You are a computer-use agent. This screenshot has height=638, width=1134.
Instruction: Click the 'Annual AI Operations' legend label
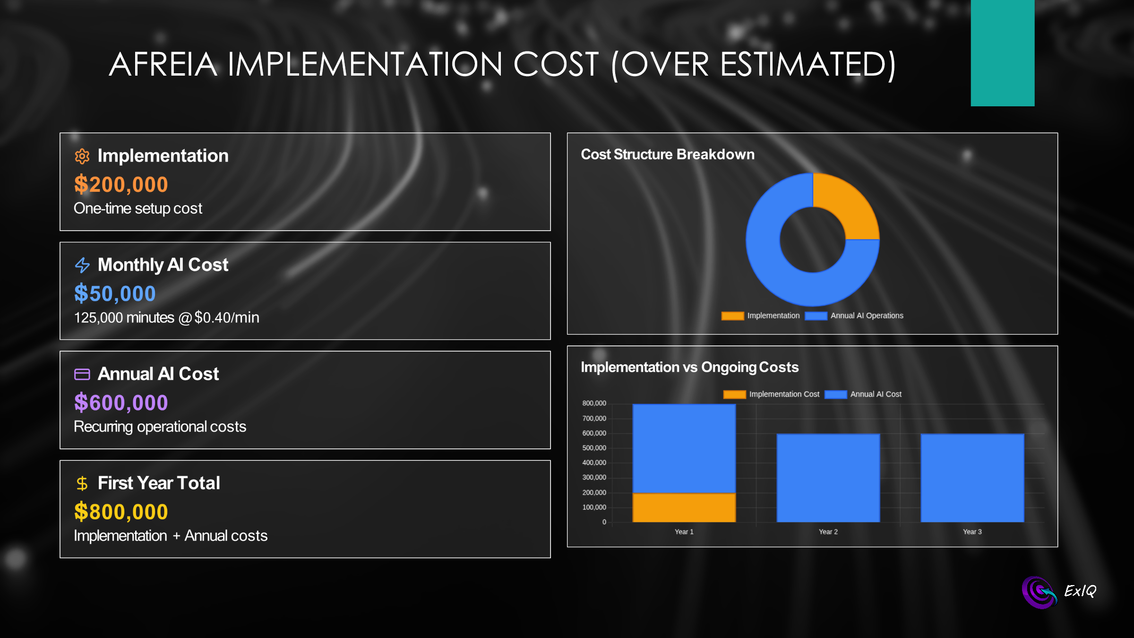(867, 316)
